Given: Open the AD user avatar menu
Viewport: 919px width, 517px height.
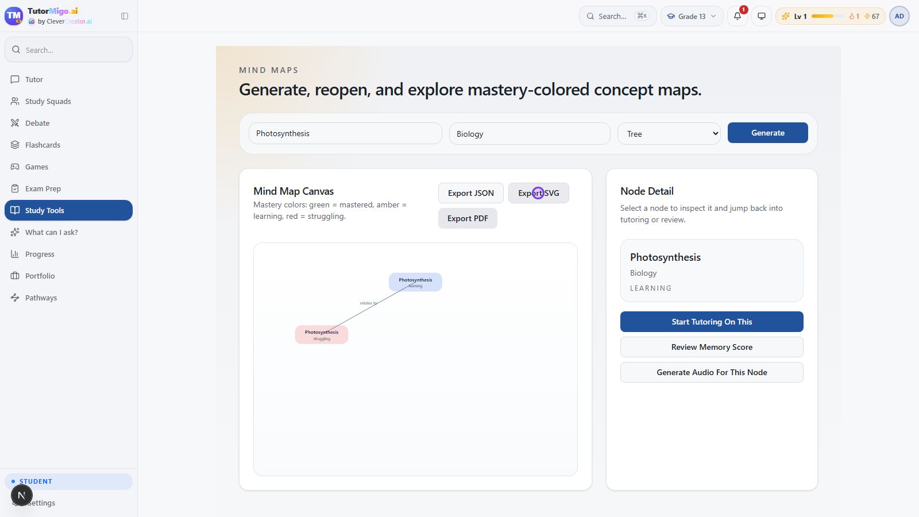Looking at the screenshot, I should click(899, 16).
